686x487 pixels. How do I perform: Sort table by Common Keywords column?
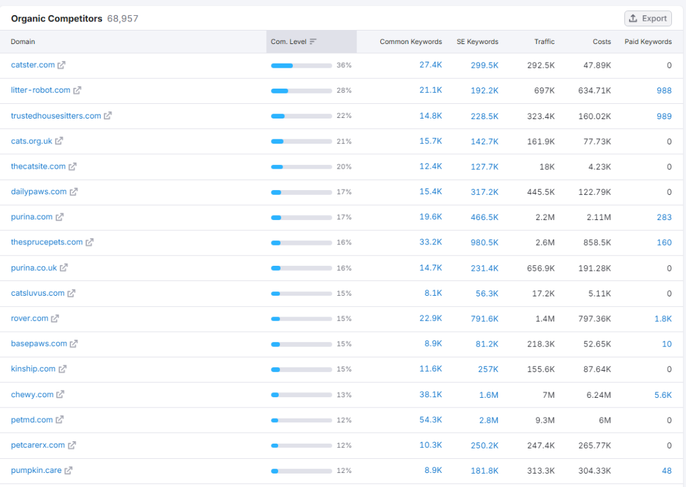(411, 42)
